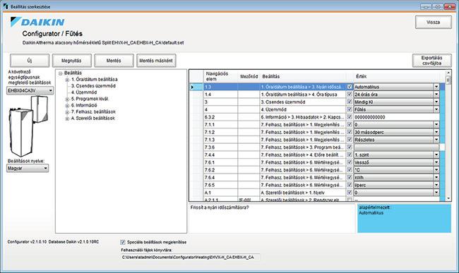Open the 1. szint dropdown

tap(436, 155)
